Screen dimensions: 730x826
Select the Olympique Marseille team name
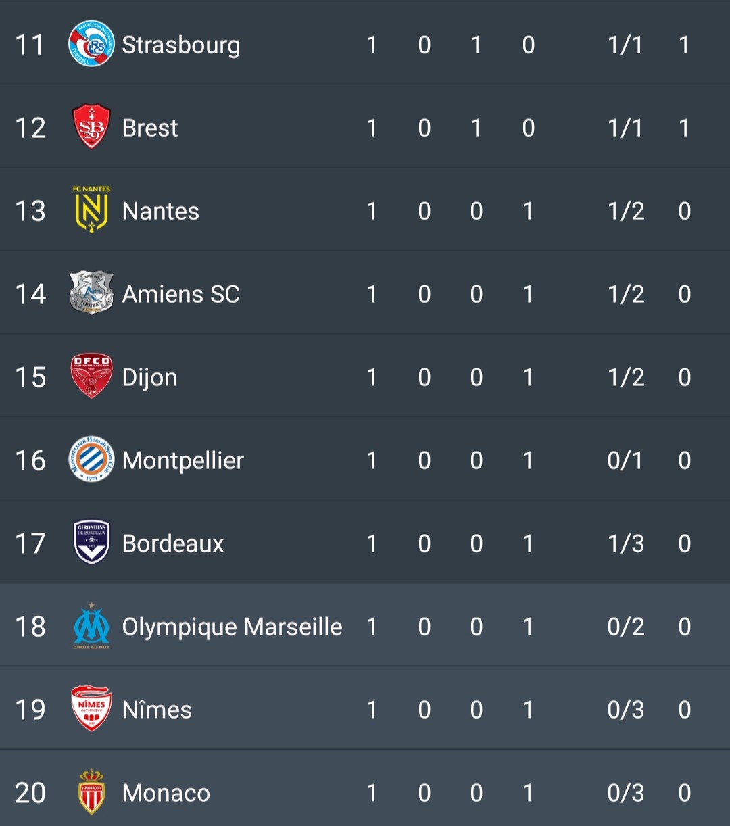tap(232, 627)
